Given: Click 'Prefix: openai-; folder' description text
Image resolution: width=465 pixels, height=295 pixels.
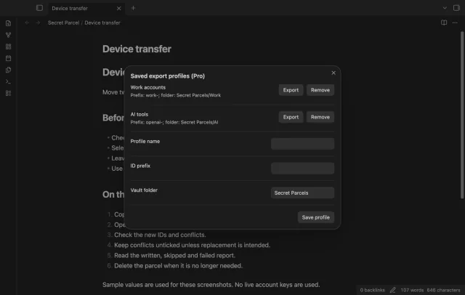Looking at the screenshot, I should (x=174, y=122).
